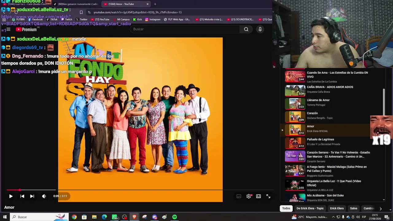Open the Melodía triste bookmark
Screen dimensions: 393x221
coord(209,19)
